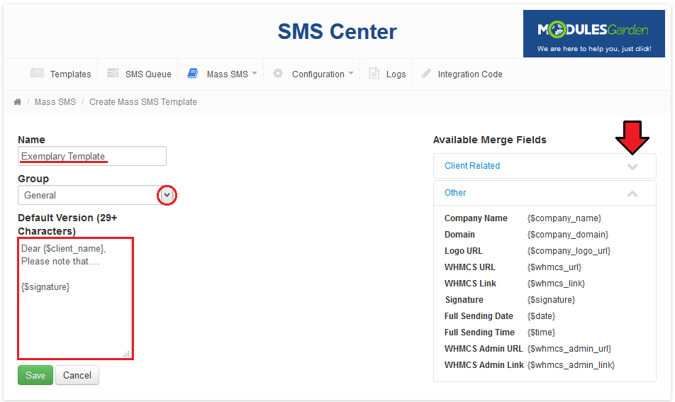
Task: Click the {$company_domain} merge field
Action: [568, 235]
